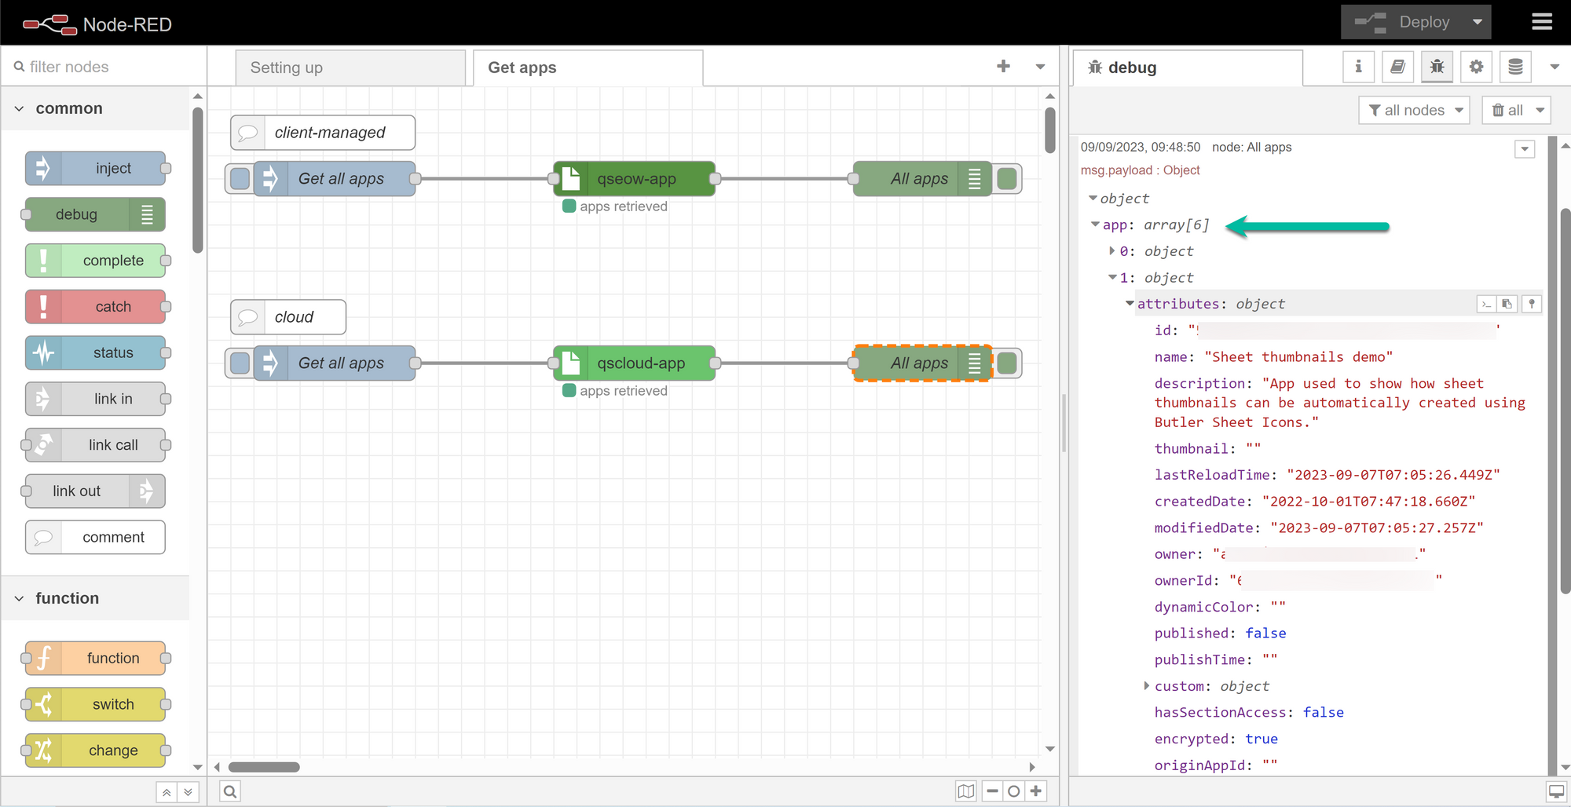Toggle the cloud All apps debug output
The width and height of the screenshot is (1571, 807).
[x=1007, y=363]
